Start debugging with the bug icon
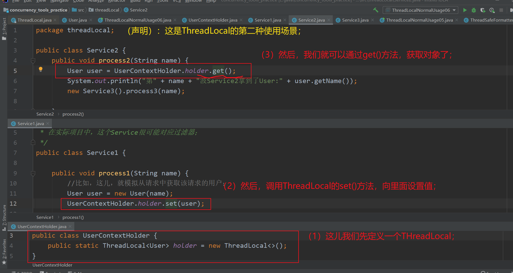 (473, 10)
